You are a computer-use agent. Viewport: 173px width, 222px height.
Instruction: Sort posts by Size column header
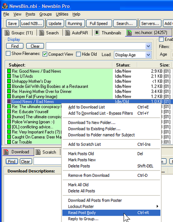154,65
